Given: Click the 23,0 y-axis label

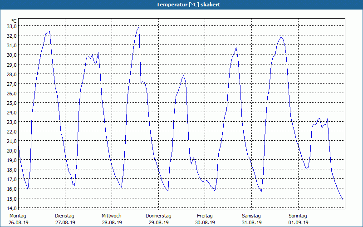Looking at the screenshot, I should (x=12, y=122).
